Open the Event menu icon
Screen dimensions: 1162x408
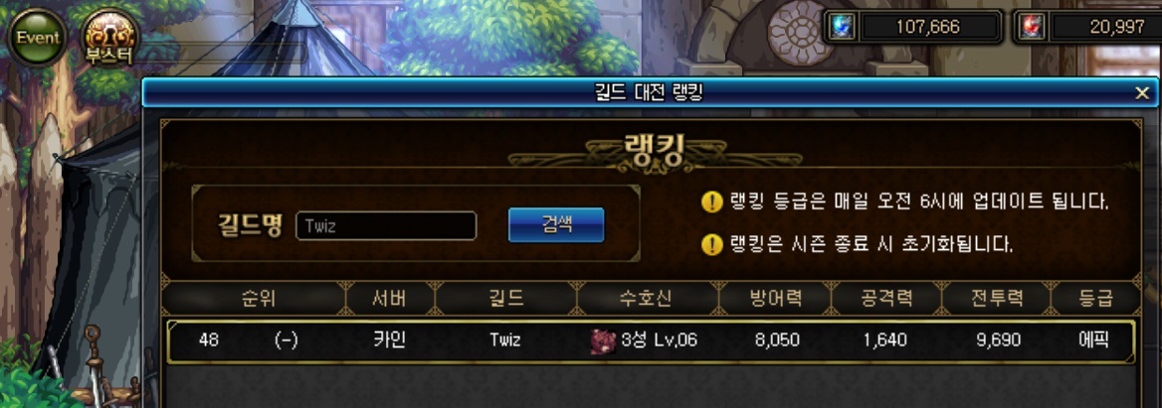37,36
